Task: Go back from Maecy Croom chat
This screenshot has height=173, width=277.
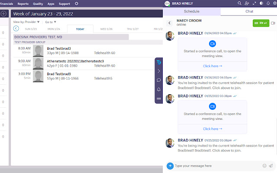Action: (x=169, y=23)
